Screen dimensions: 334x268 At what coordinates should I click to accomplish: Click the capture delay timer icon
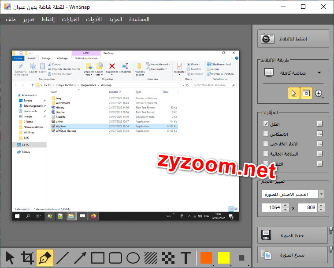point(319,93)
